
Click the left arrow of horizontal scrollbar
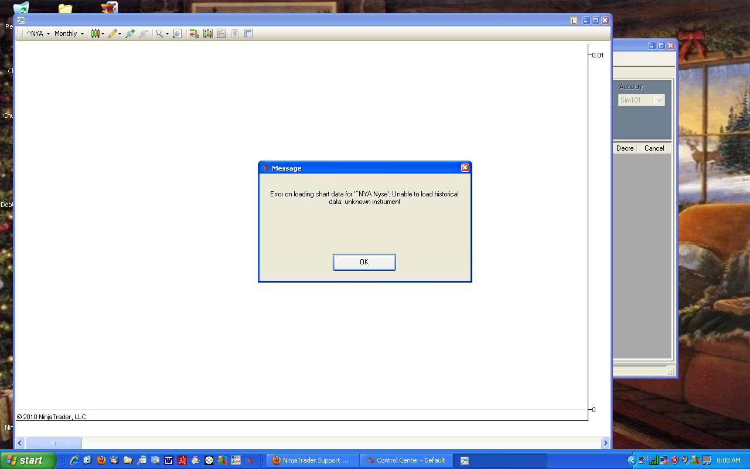(20, 443)
